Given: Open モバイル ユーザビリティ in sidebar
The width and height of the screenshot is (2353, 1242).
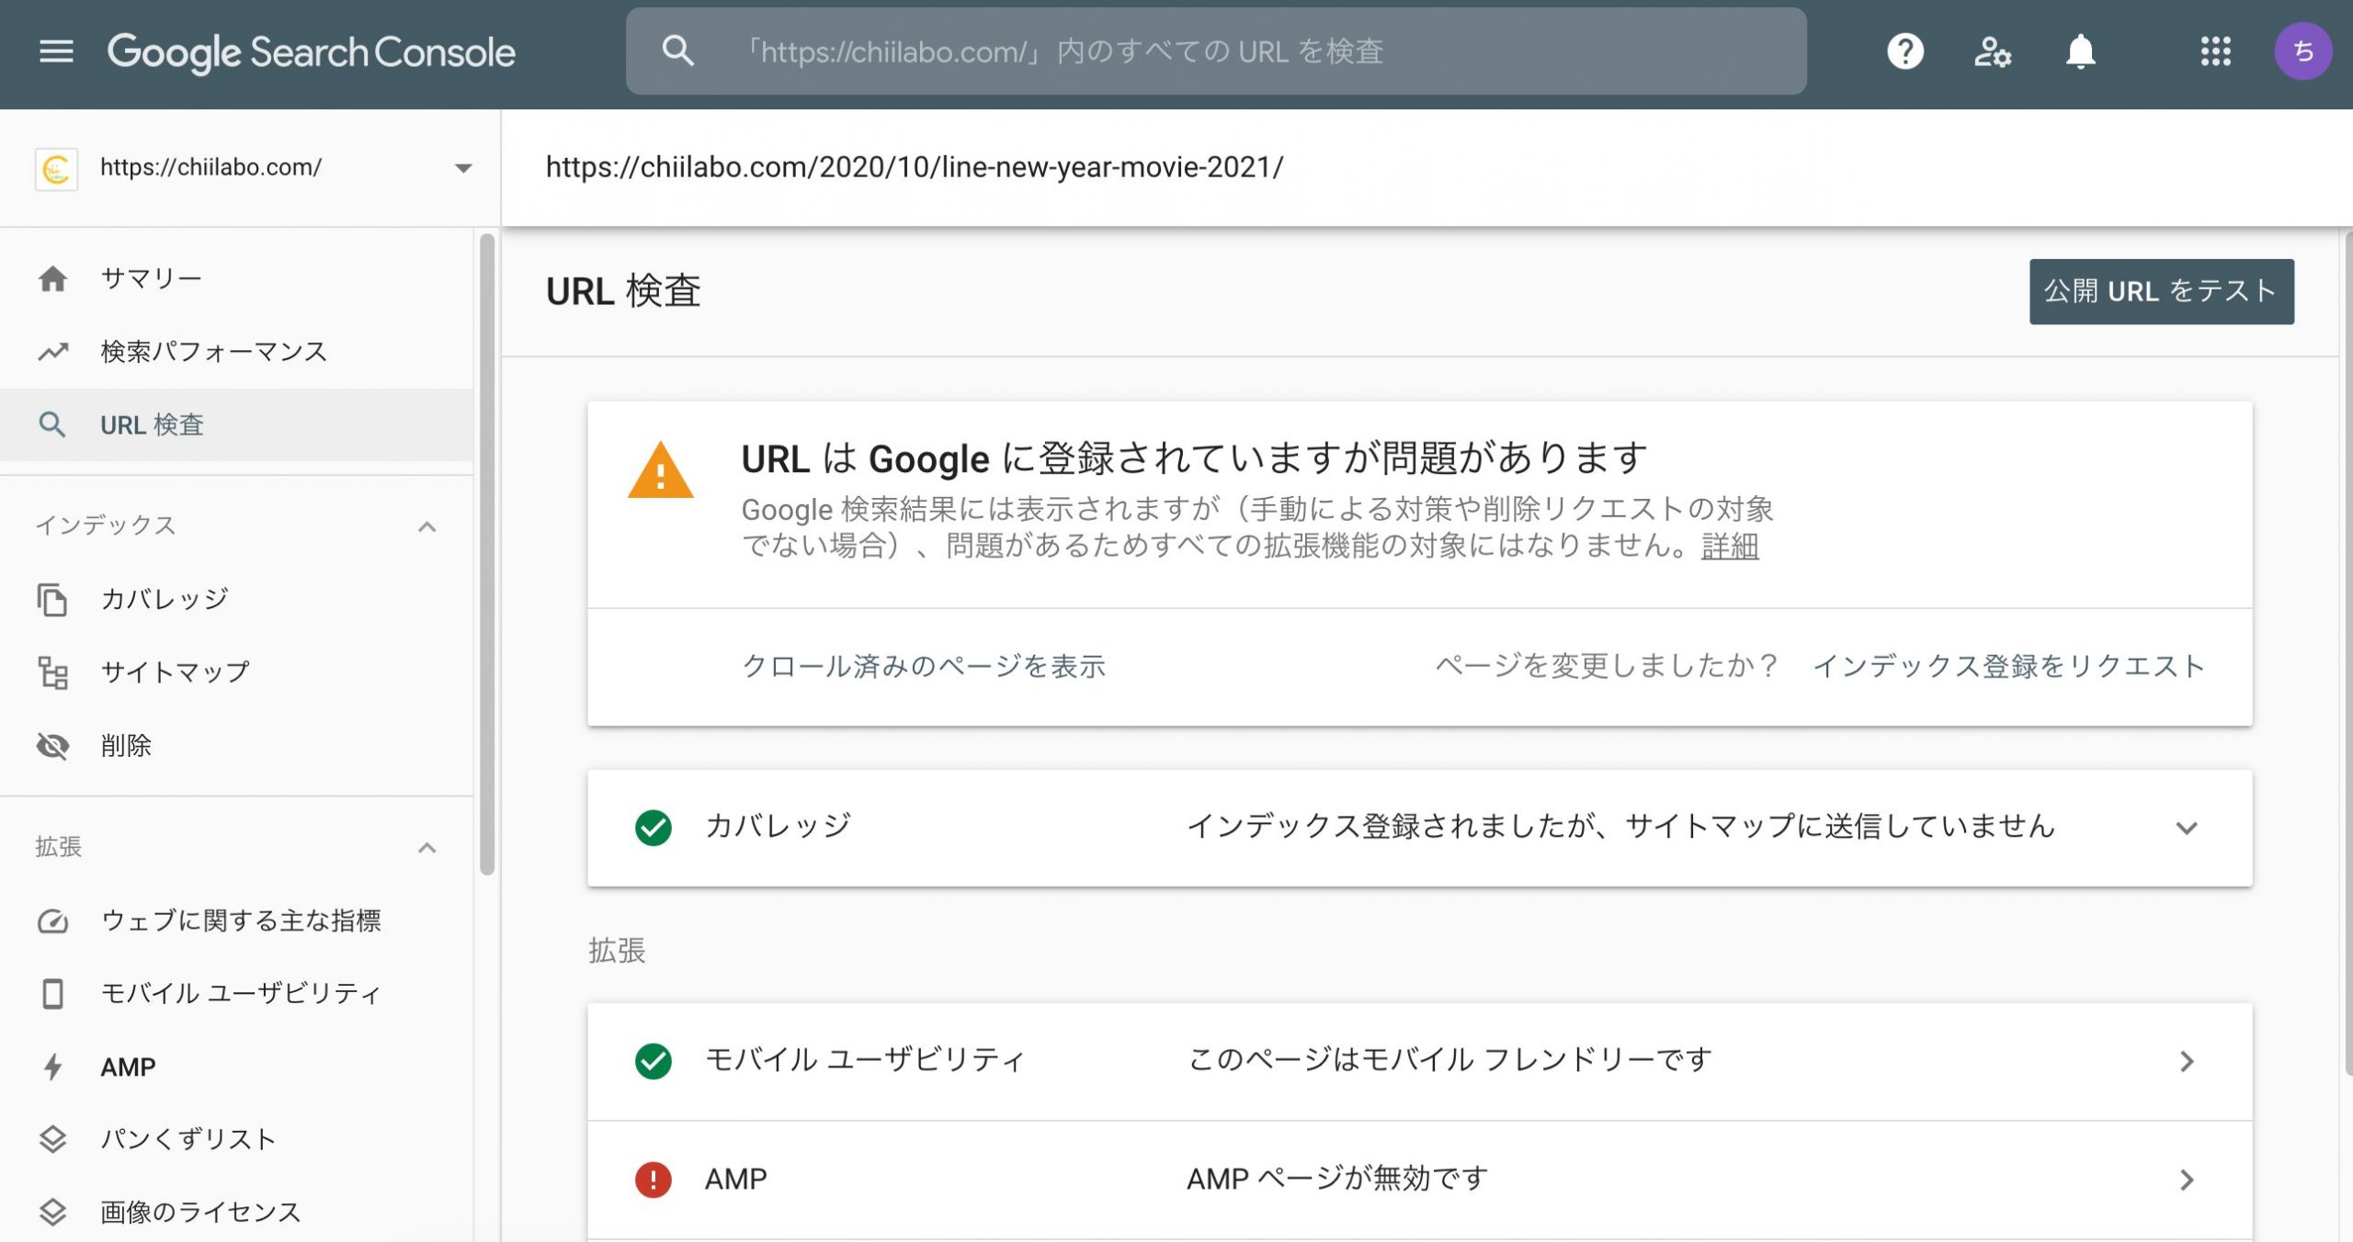Looking at the screenshot, I should point(237,993).
